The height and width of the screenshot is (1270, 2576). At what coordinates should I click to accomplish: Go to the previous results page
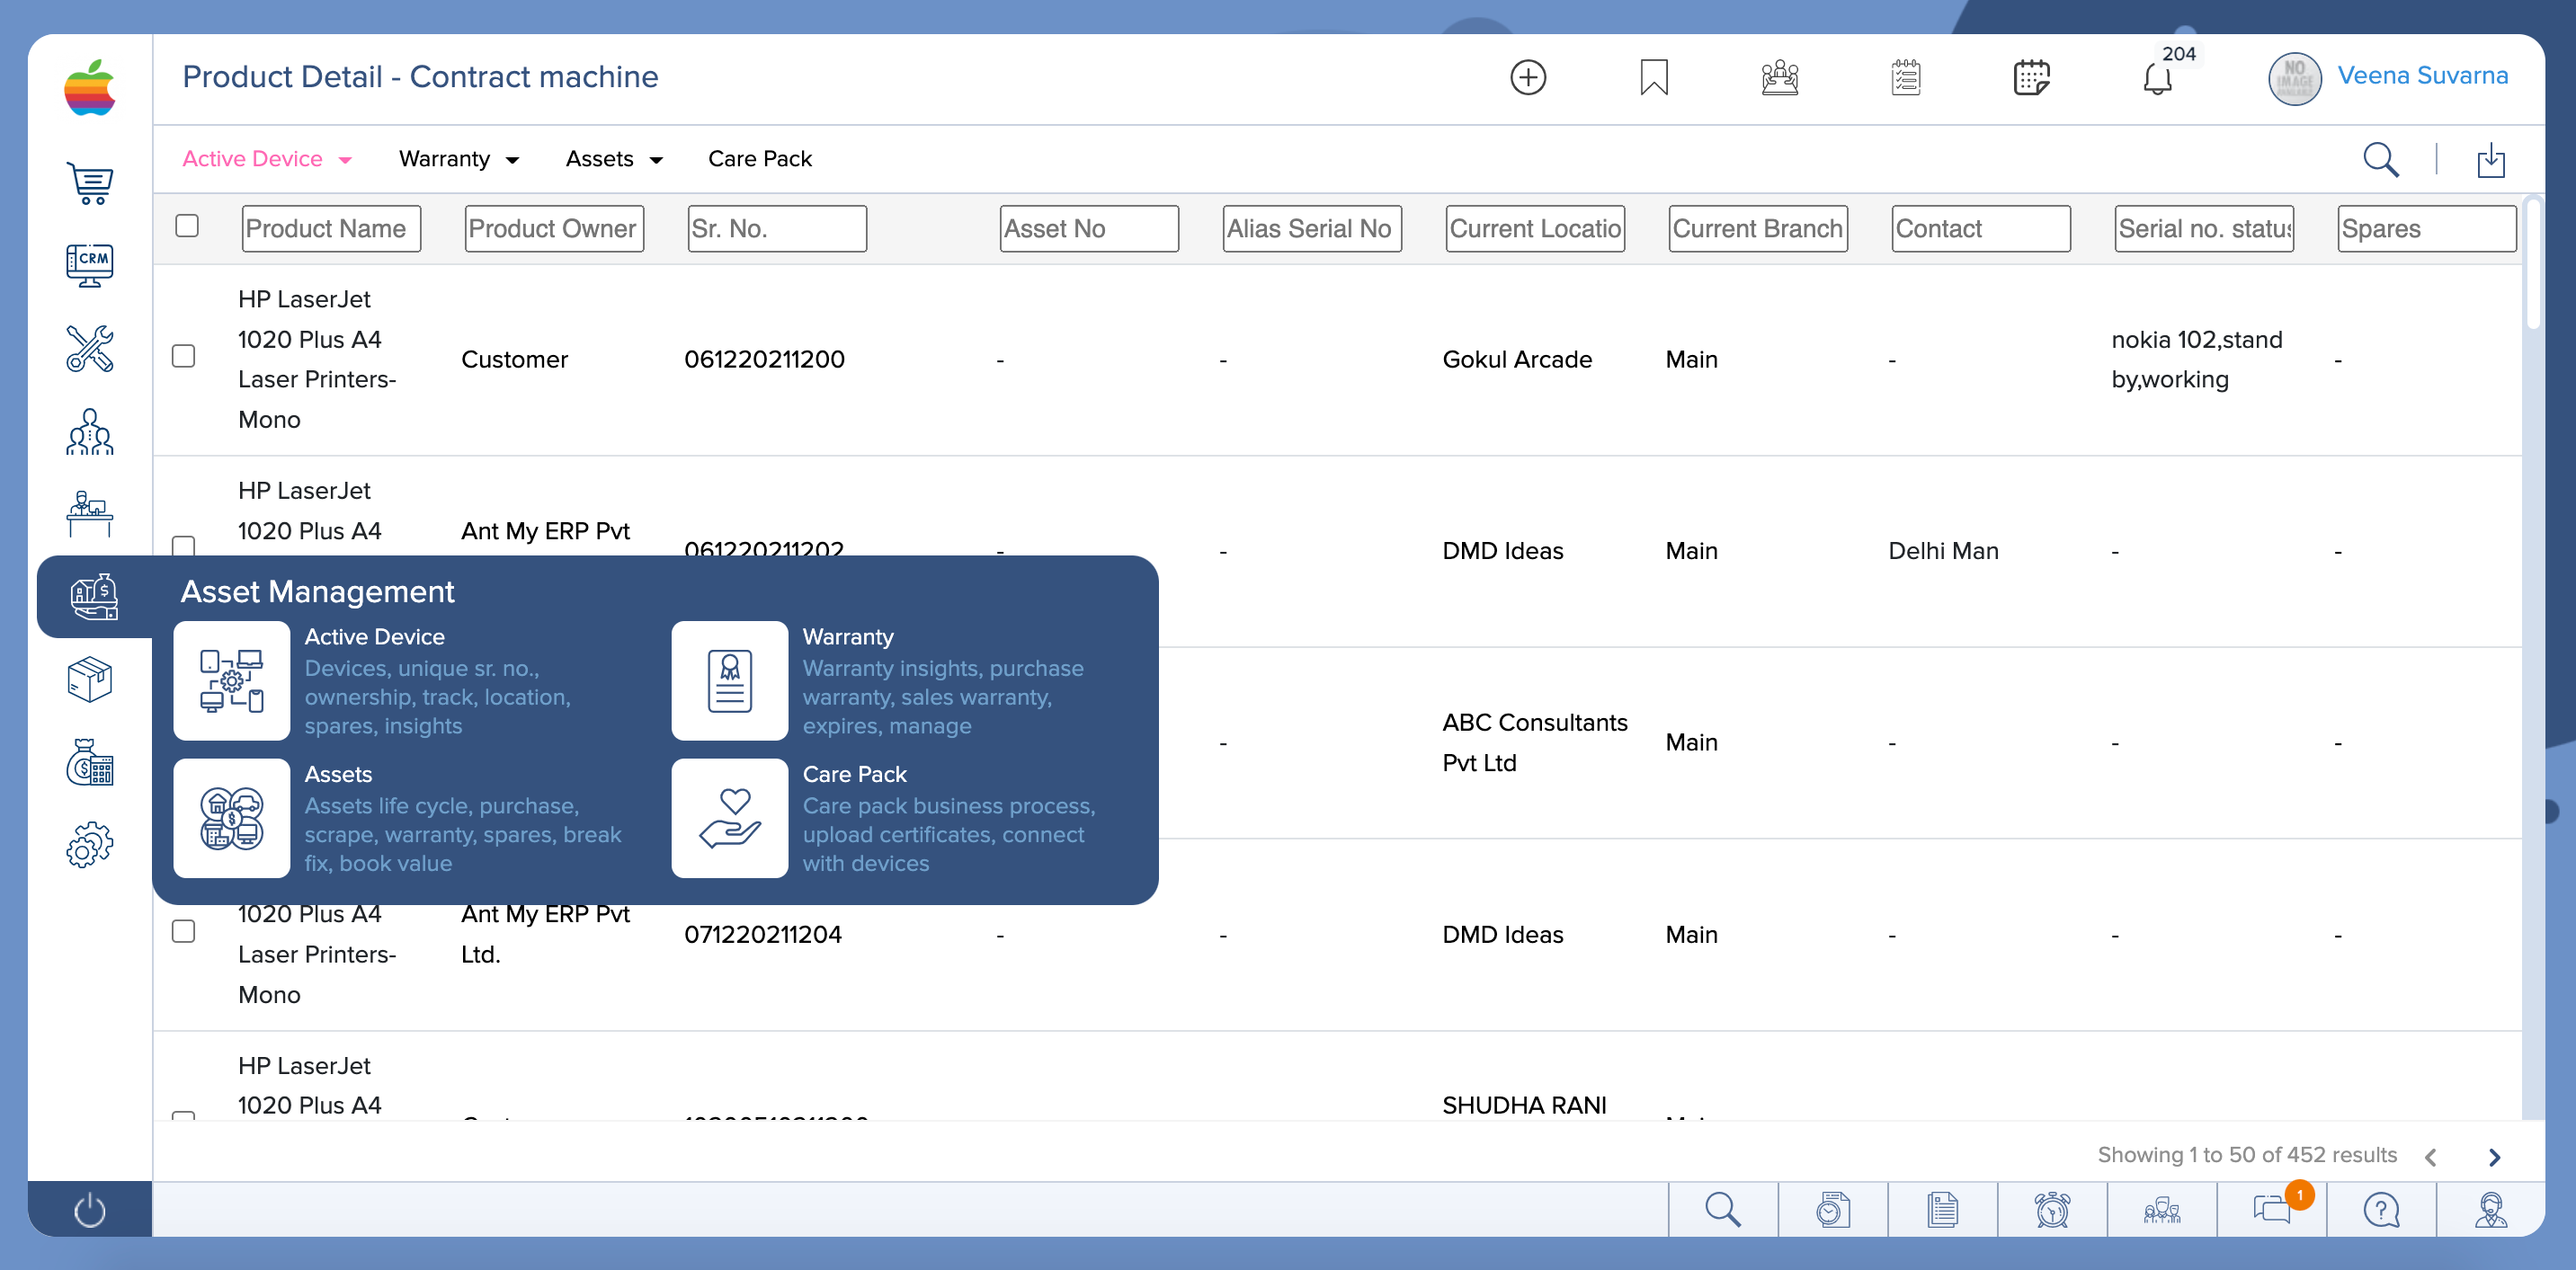(2431, 1157)
